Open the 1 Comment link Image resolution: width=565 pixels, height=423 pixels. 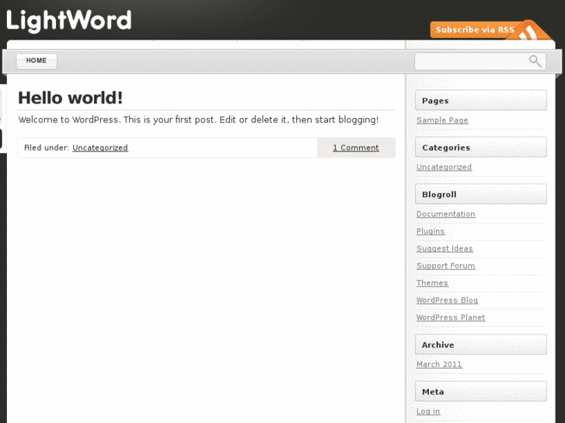(356, 147)
